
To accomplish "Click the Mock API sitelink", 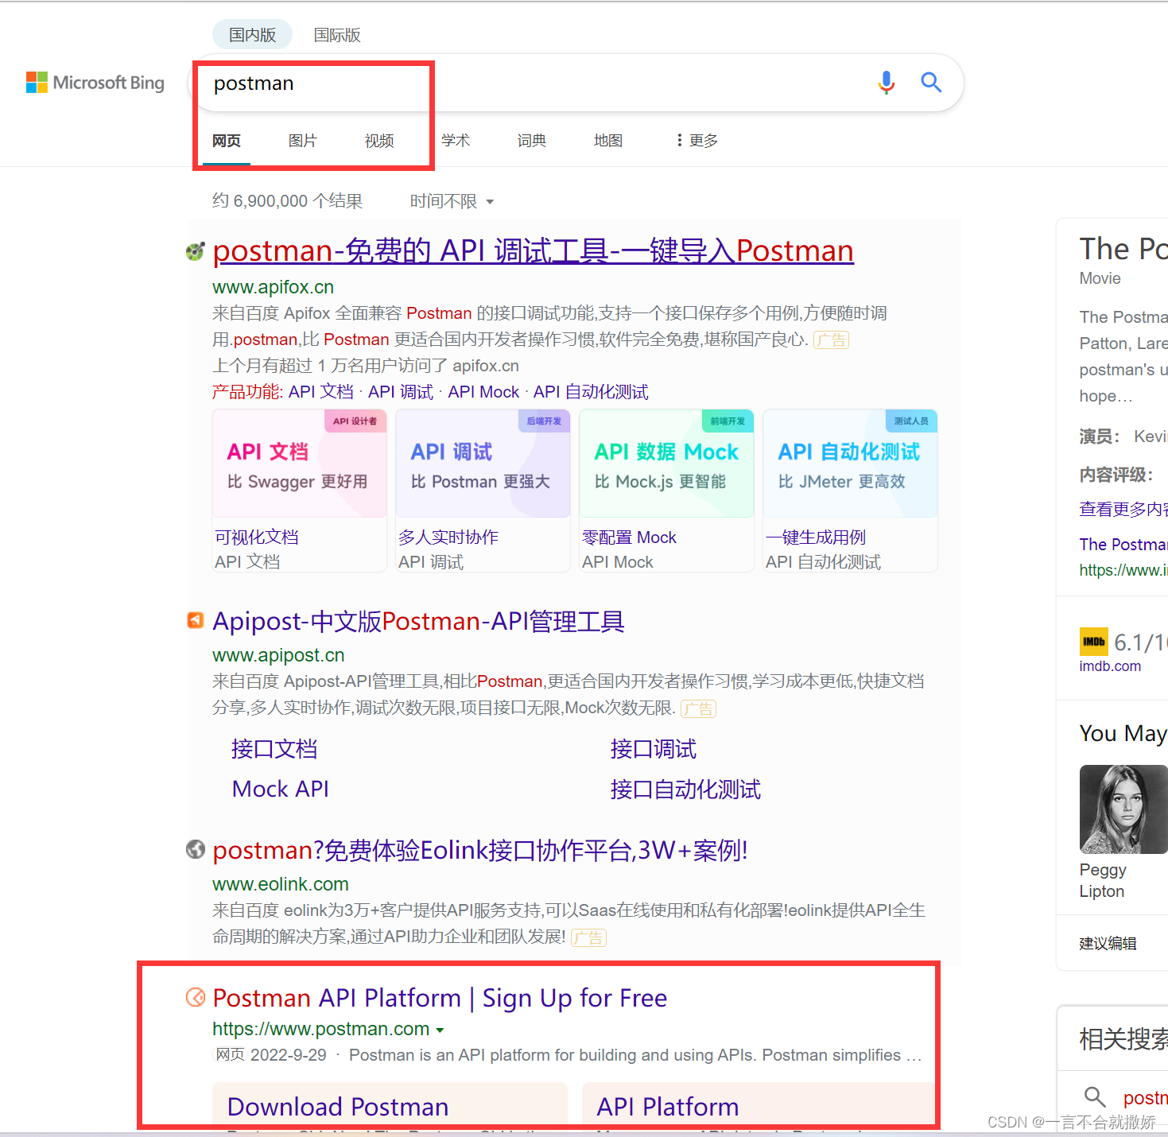I will coord(281,789).
